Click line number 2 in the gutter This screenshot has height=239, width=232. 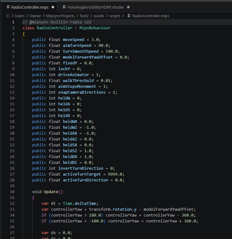(13, 28)
